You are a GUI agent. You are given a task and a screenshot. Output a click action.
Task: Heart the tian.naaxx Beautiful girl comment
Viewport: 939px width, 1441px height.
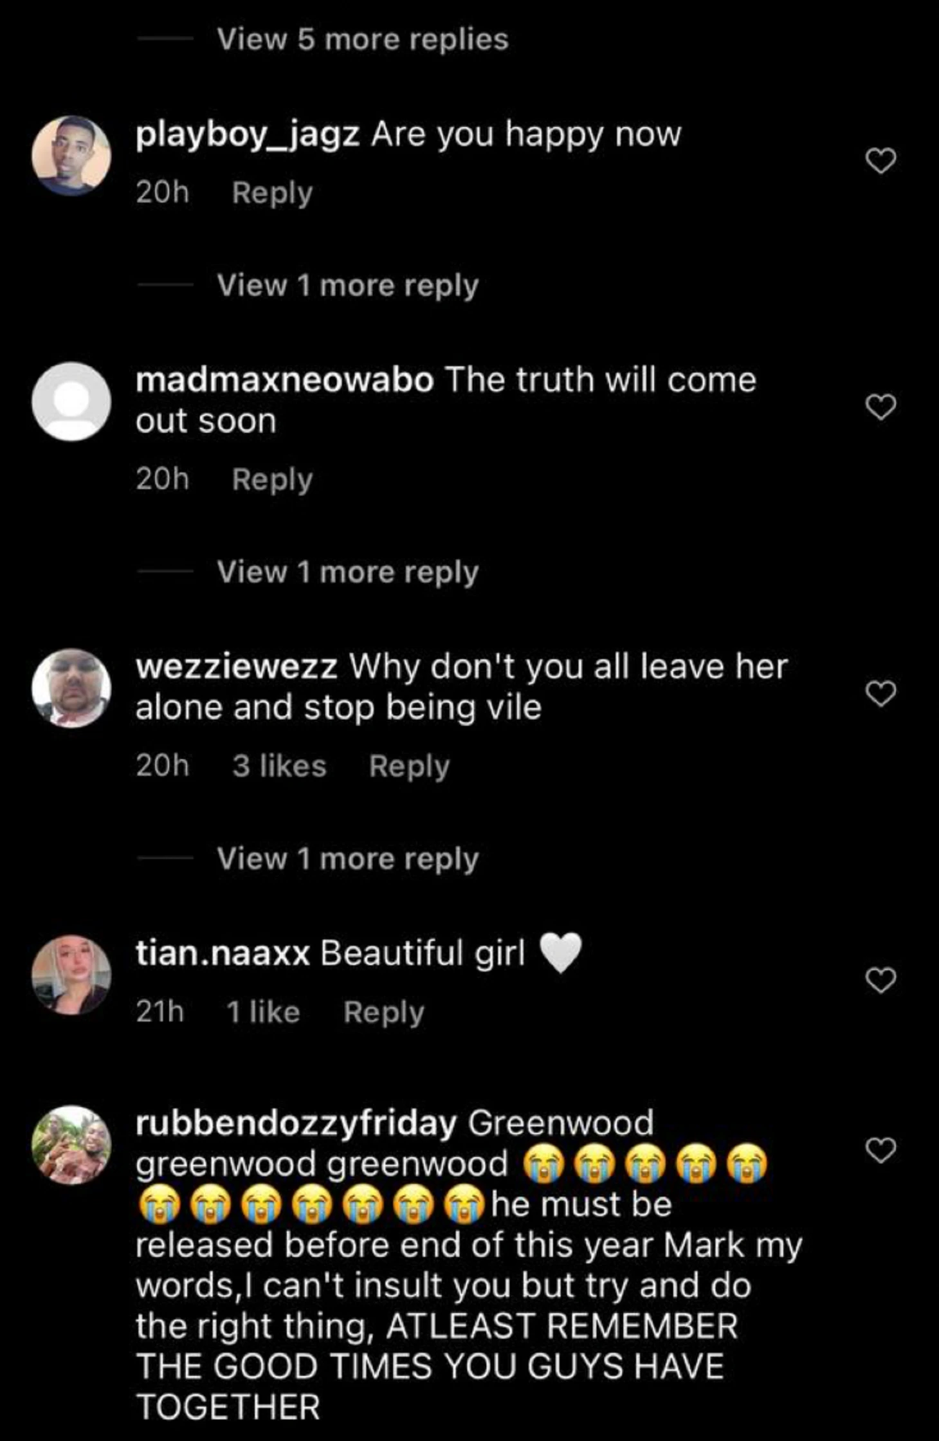click(x=880, y=980)
